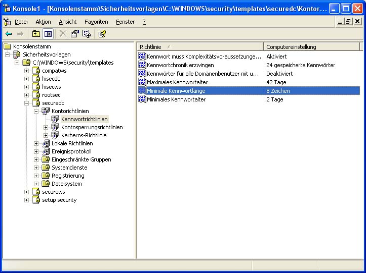Sort by the Computereinstellung column header
This screenshot has width=366, height=273.
pos(312,47)
